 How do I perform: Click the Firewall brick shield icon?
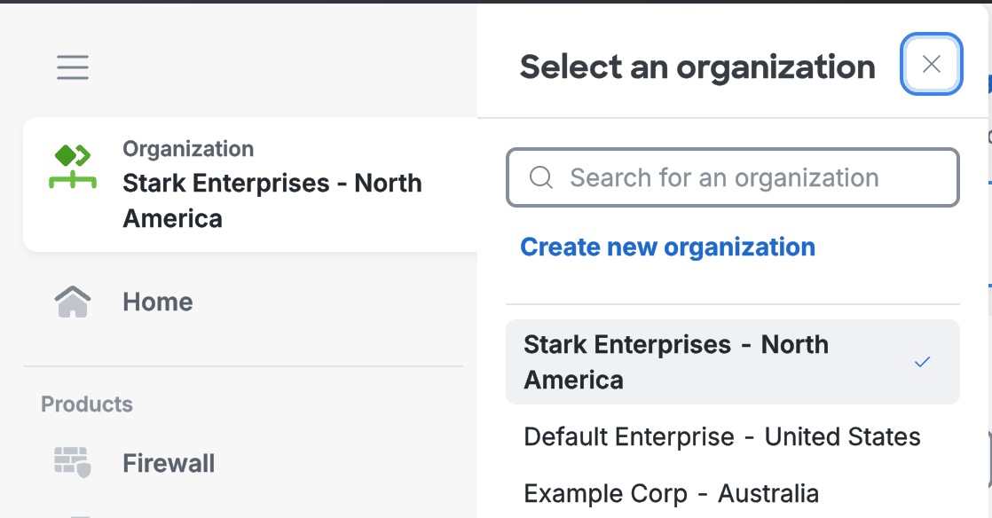point(72,463)
